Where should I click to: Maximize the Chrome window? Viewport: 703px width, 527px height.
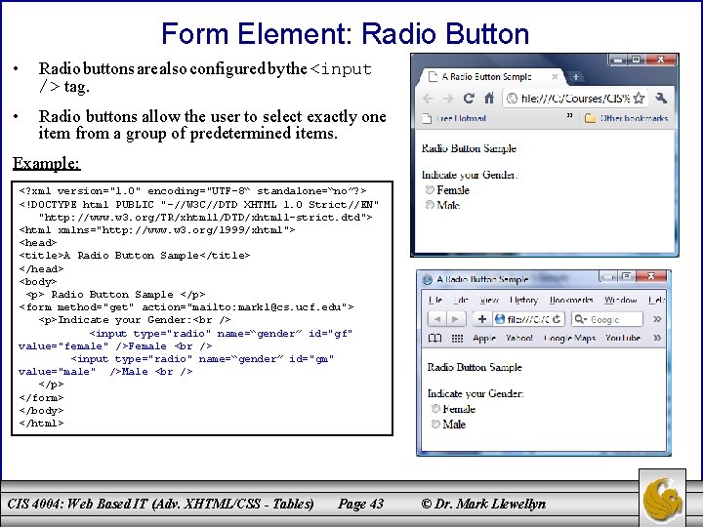pyautogui.click(x=637, y=60)
